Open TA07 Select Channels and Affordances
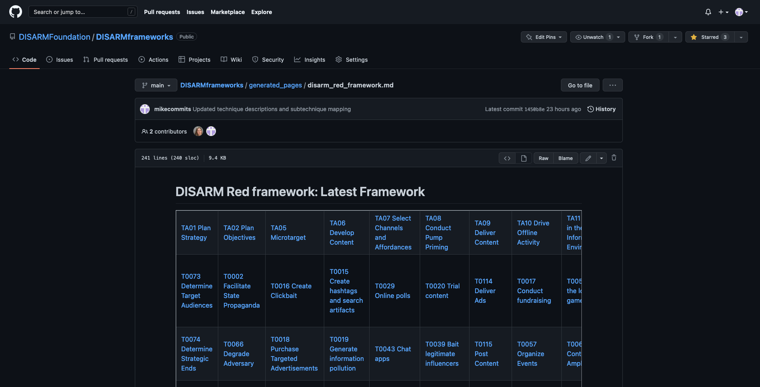 click(x=393, y=233)
